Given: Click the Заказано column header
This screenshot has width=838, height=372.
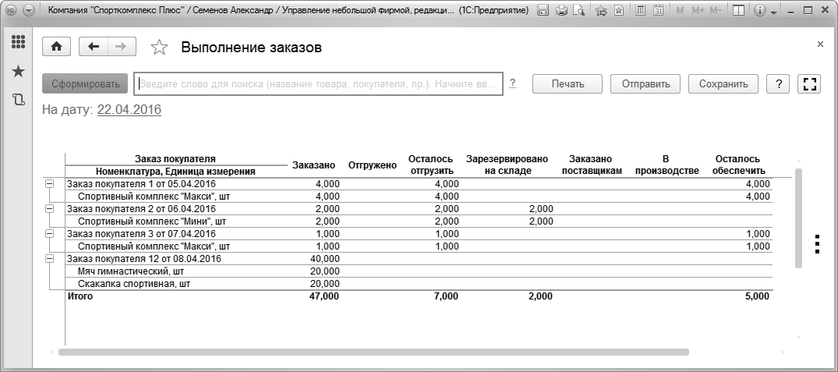Looking at the screenshot, I should (313, 165).
